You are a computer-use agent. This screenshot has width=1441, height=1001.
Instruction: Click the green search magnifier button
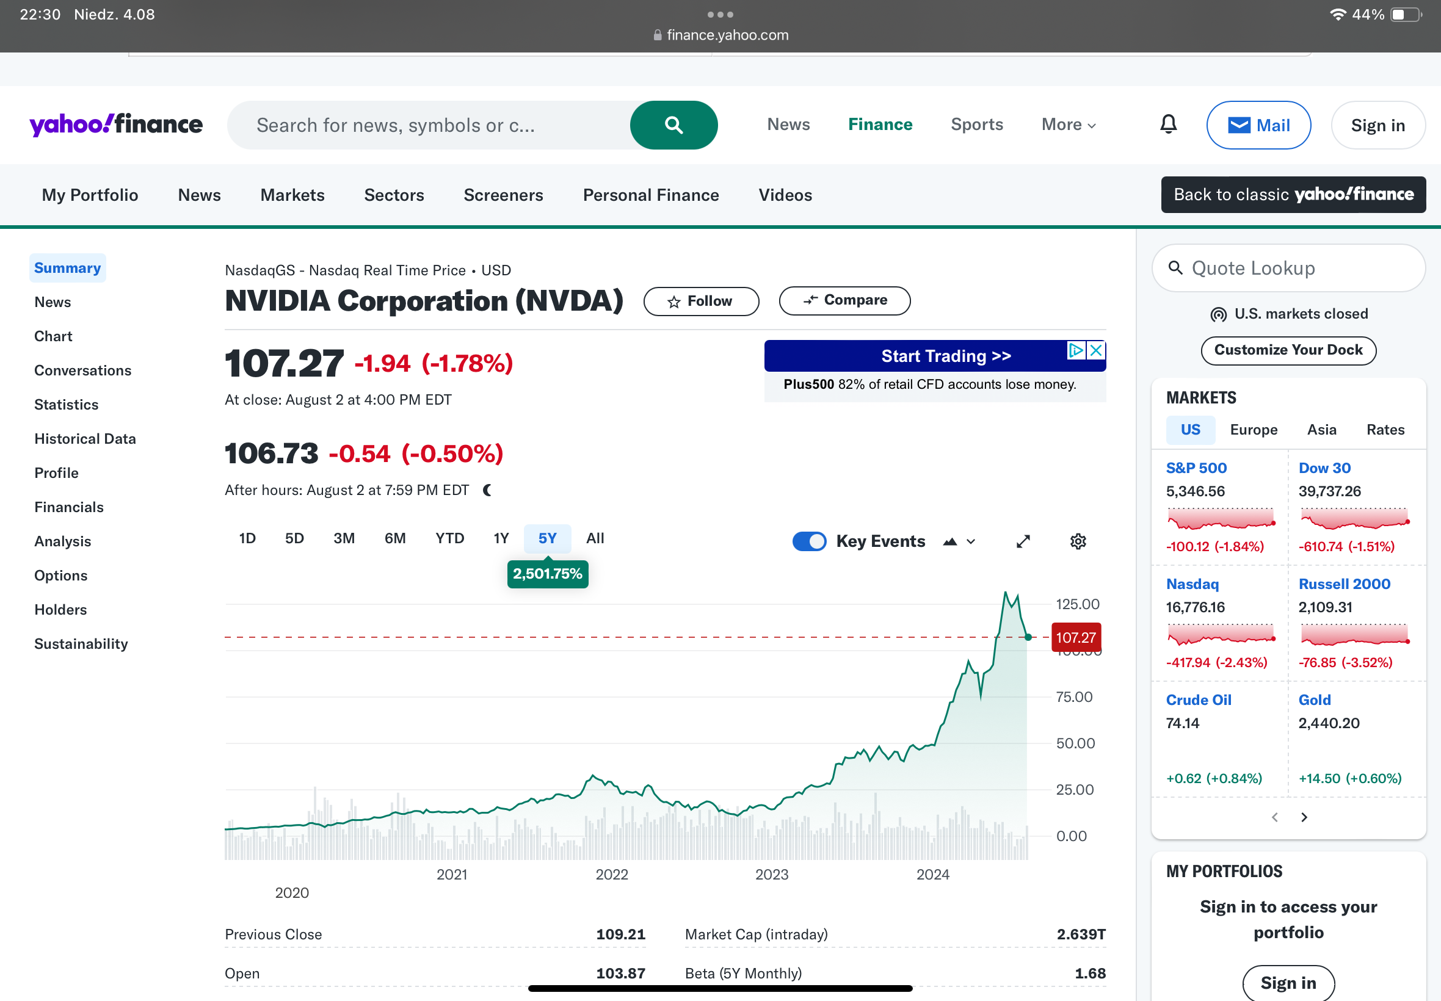point(673,125)
